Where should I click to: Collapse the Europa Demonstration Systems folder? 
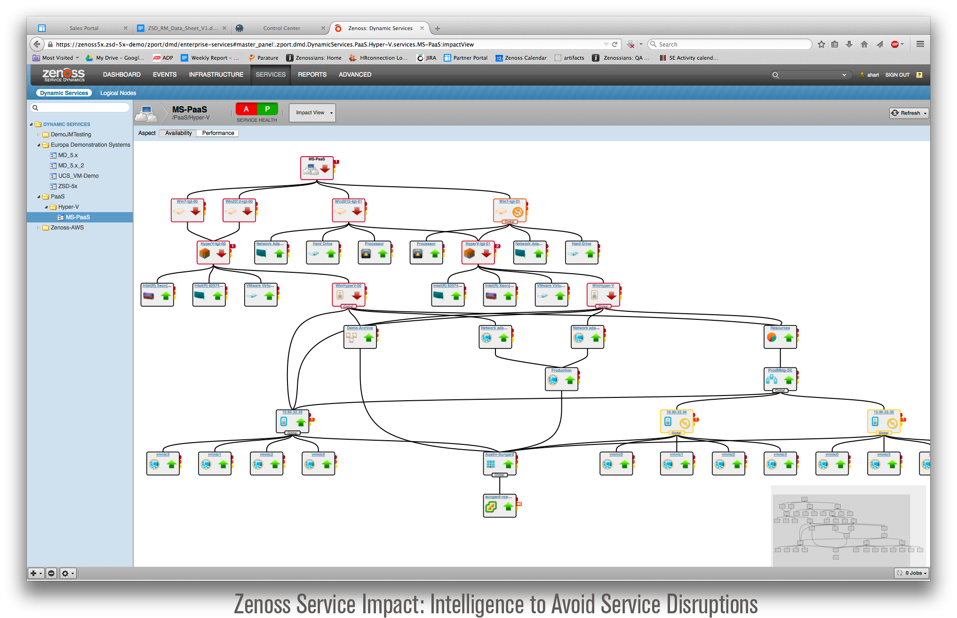tap(39, 144)
